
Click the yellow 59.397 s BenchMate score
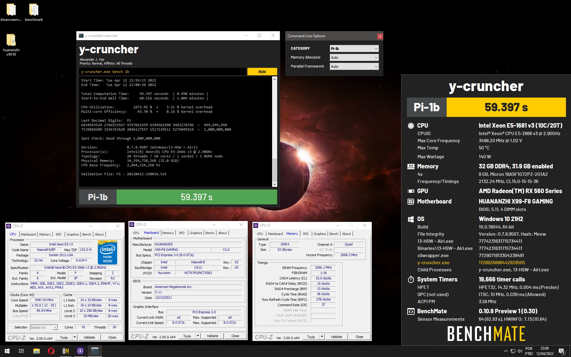[x=506, y=107]
